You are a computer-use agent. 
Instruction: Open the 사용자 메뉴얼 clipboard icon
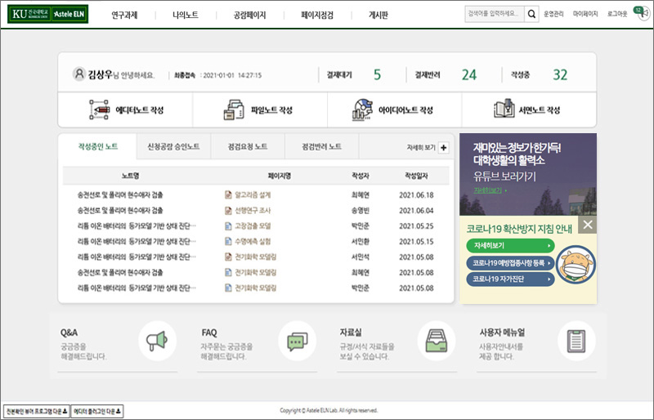[x=576, y=340]
